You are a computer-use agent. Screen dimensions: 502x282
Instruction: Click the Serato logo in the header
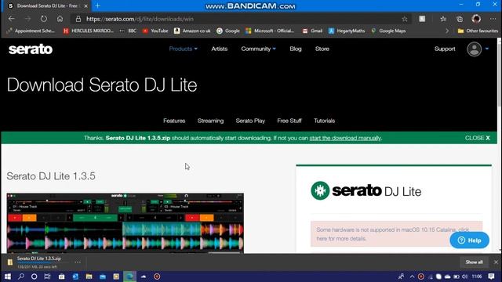pos(31,49)
